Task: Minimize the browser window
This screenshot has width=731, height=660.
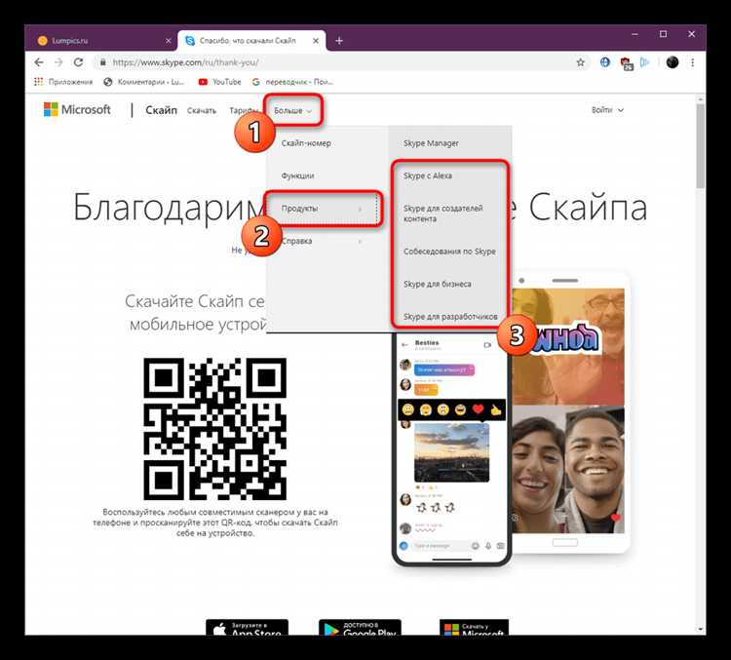Action: pos(635,34)
